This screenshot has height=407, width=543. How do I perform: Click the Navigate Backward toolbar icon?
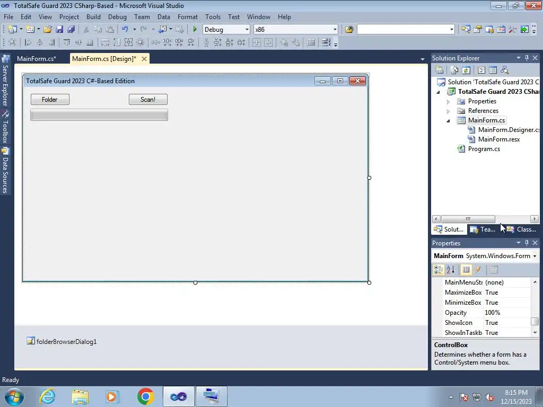[x=162, y=30]
